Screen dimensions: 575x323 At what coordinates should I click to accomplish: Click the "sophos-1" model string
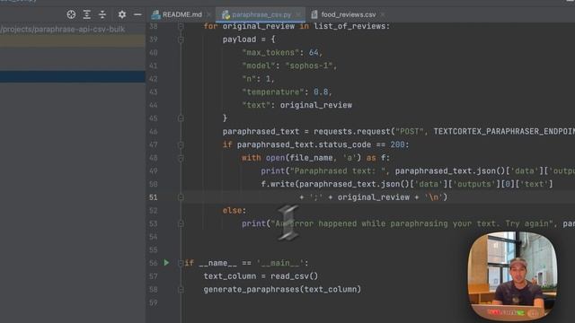pos(309,65)
